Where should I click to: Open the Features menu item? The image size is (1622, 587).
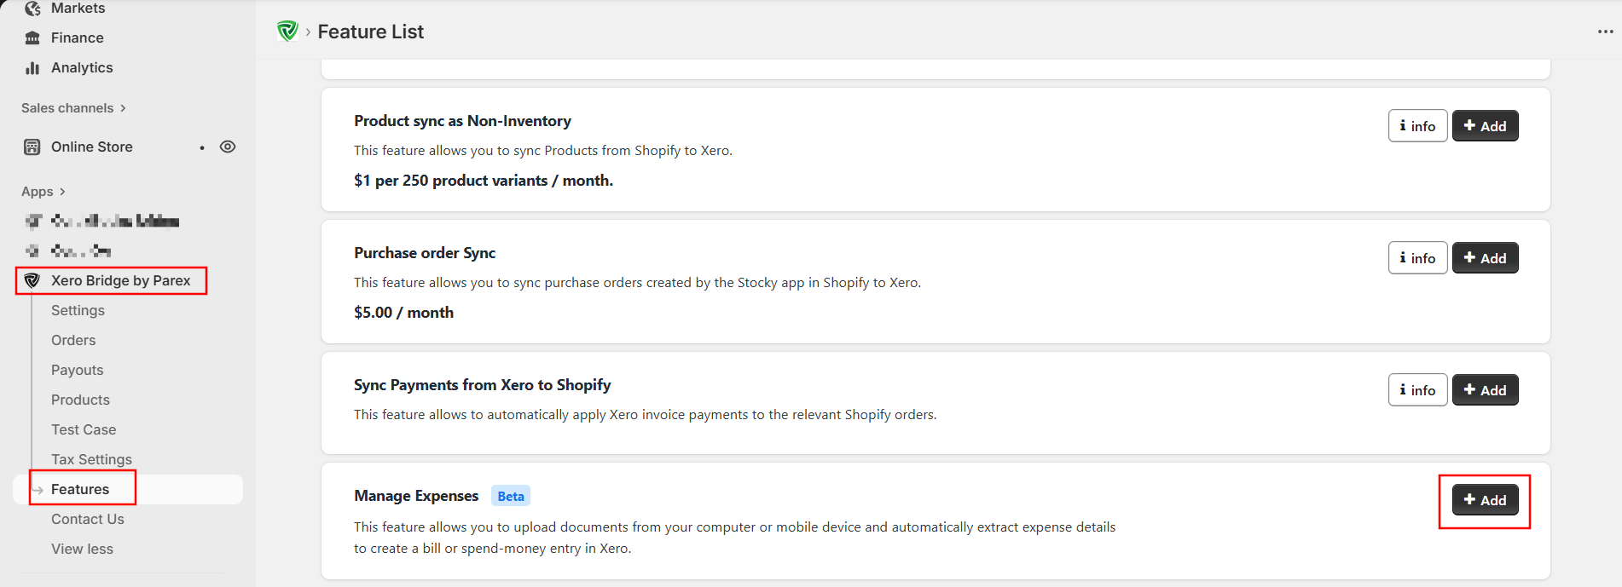click(x=80, y=489)
